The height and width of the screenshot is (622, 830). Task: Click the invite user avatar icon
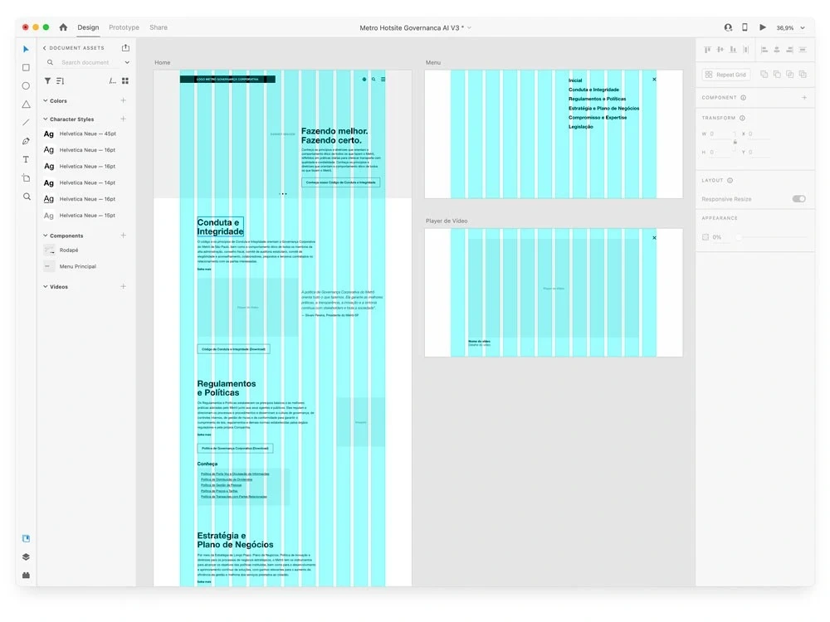(729, 27)
